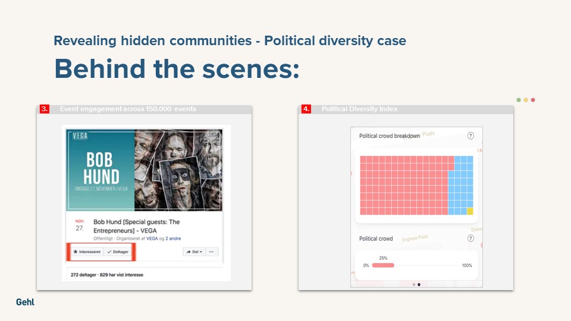The width and height of the screenshot is (571, 321).
Task: Click help icon next to Political crowd
Action: coord(470,238)
